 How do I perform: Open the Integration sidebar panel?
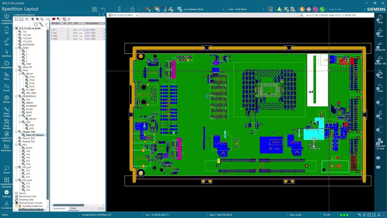point(6,65)
